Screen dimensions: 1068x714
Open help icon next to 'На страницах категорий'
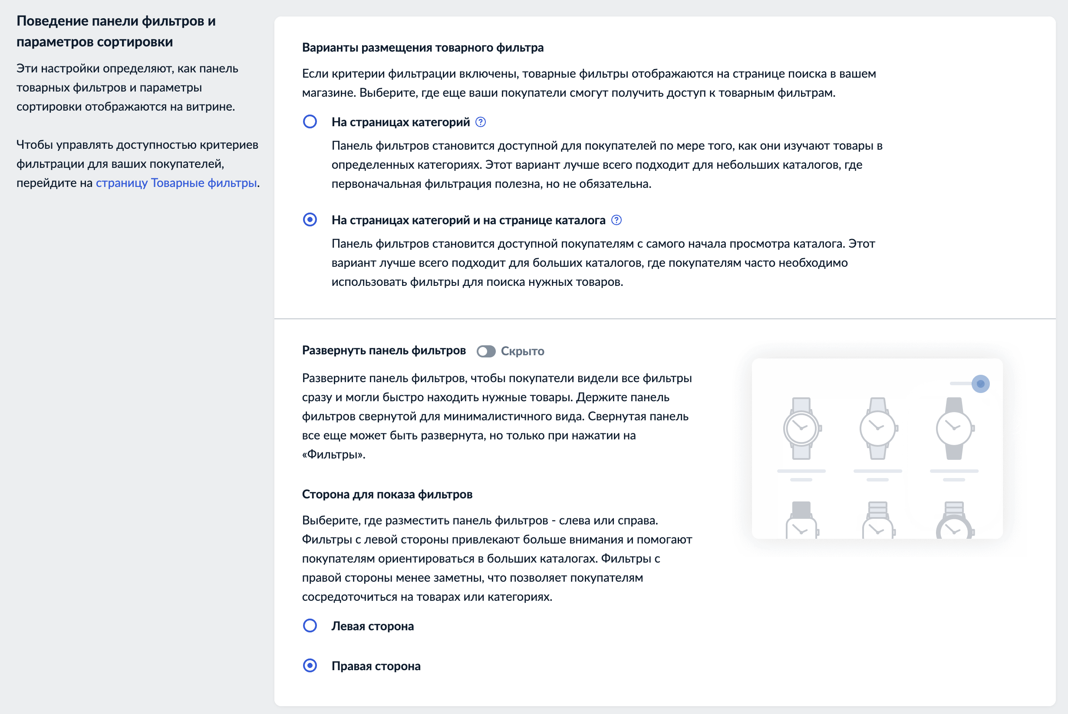pos(480,122)
